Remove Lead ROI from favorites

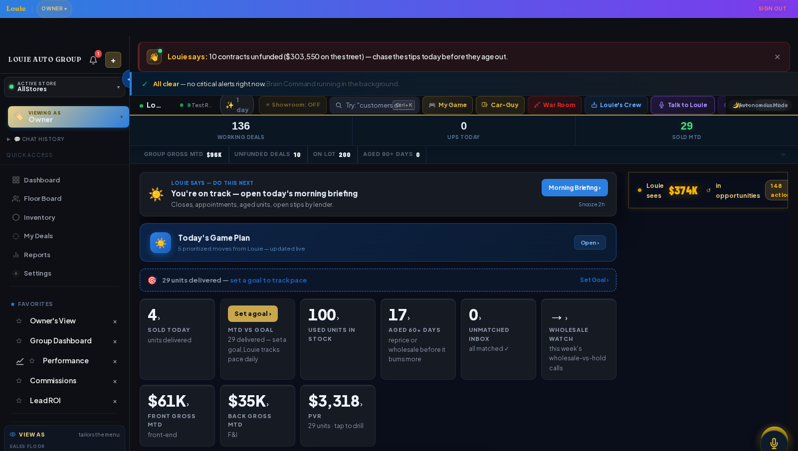(115, 402)
